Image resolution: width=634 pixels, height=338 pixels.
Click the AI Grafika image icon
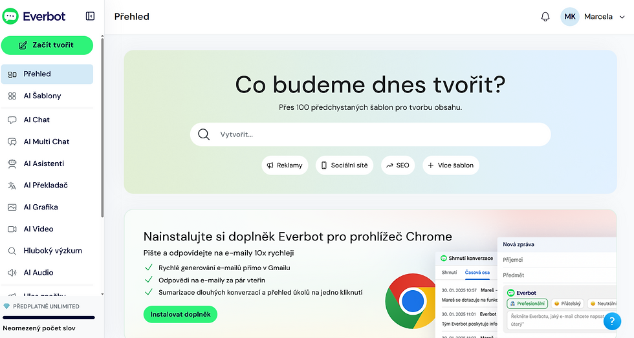12,207
